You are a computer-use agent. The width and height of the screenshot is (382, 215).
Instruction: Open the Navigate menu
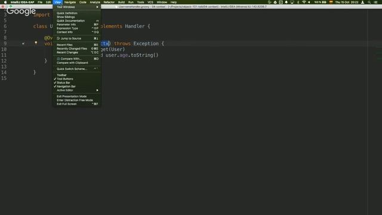pos(70,2)
